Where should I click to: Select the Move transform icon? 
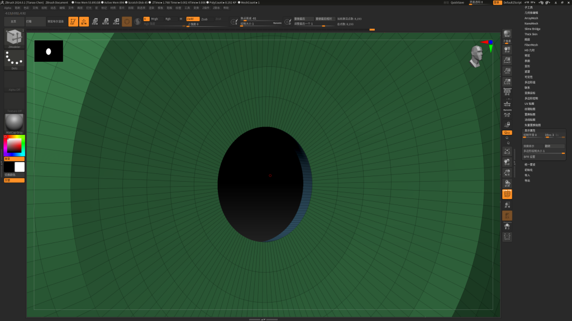coord(95,22)
